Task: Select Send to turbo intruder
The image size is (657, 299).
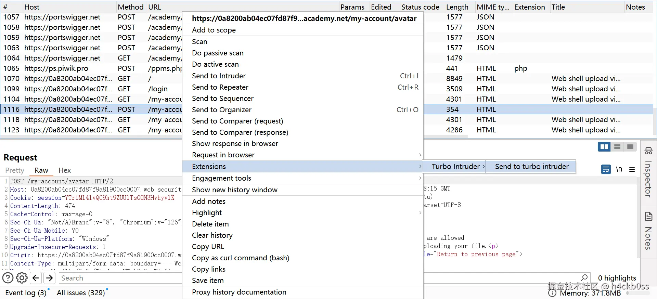Action: (x=531, y=167)
